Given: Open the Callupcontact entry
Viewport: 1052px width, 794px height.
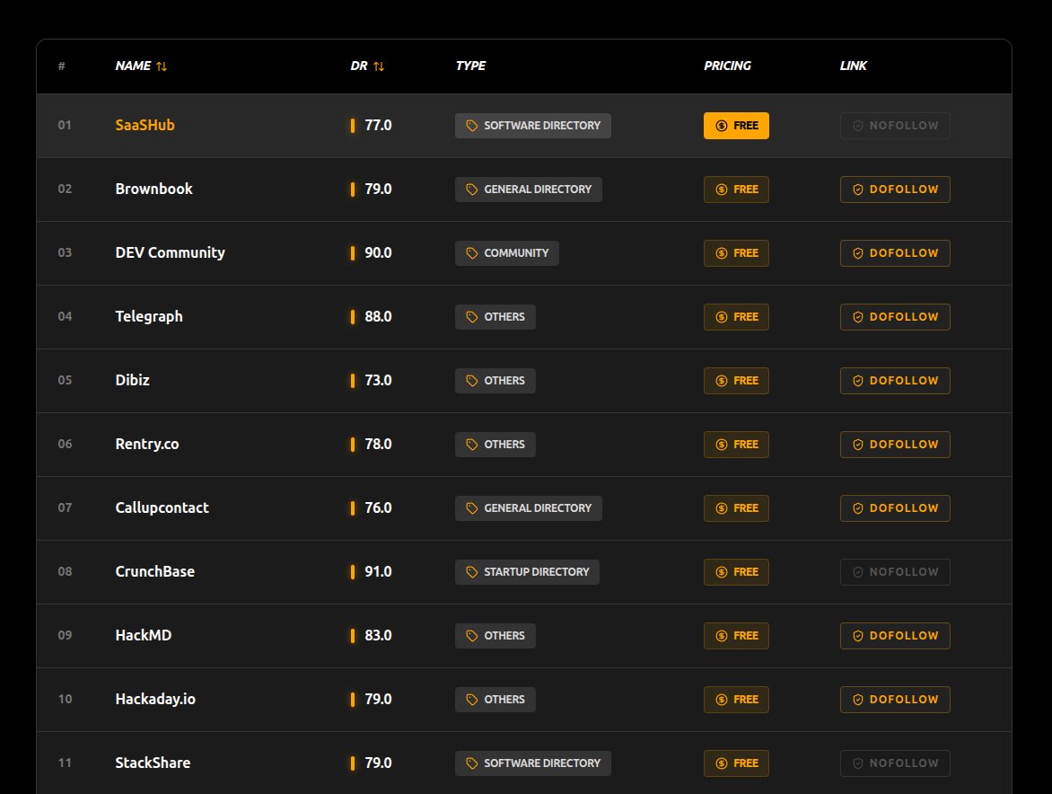Looking at the screenshot, I should click(x=162, y=507).
